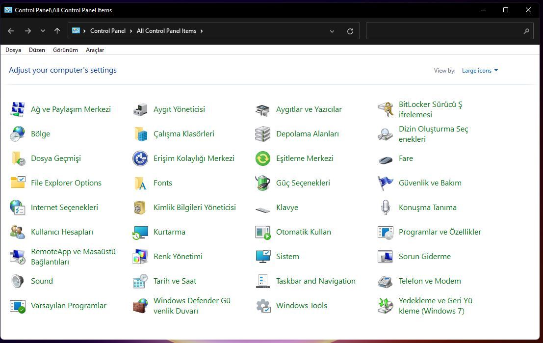Refresh the Control Panel view
Screen dimensions: 543x343
[350, 31]
